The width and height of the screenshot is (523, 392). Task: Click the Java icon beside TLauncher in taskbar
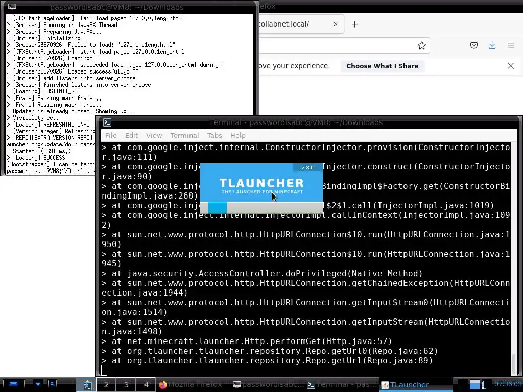click(385, 385)
